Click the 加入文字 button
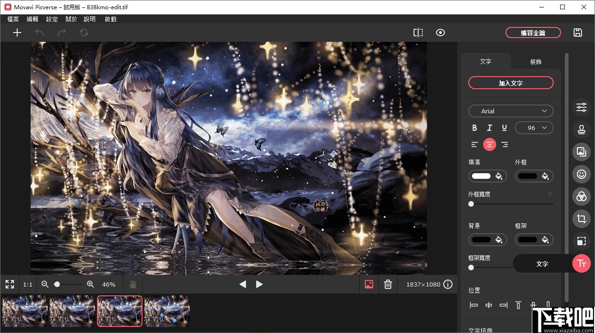The height and width of the screenshot is (333, 595). [x=511, y=83]
